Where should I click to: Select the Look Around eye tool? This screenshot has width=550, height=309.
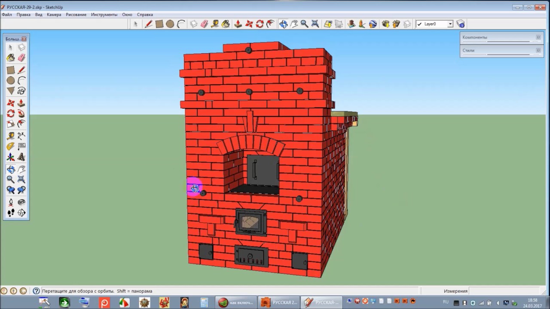pos(21,202)
